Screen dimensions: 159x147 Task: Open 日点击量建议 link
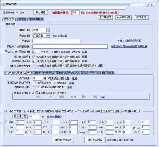click(54, 117)
